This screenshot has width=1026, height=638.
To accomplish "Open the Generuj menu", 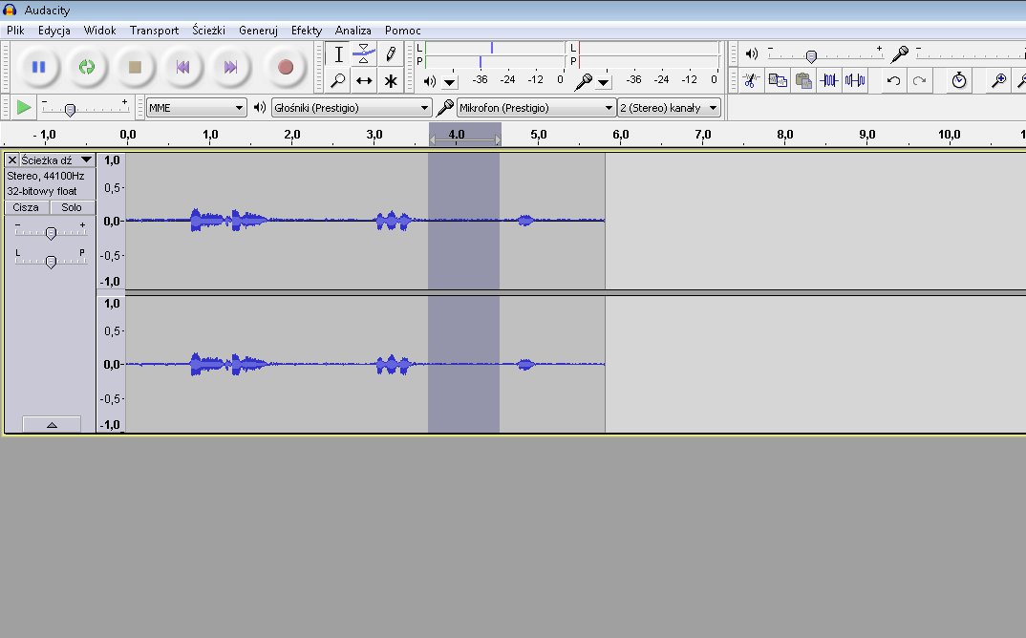I will (x=258, y=31).
